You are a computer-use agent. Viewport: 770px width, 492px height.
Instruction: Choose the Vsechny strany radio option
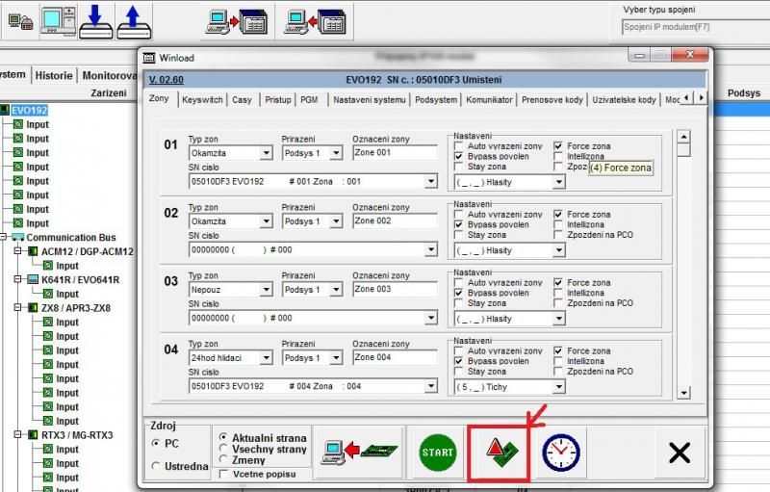[x=224, y=449]
